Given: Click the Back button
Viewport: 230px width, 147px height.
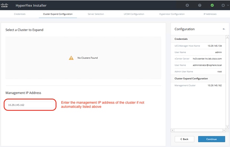Looking at the screenshot, I should (x=185, y=139).
